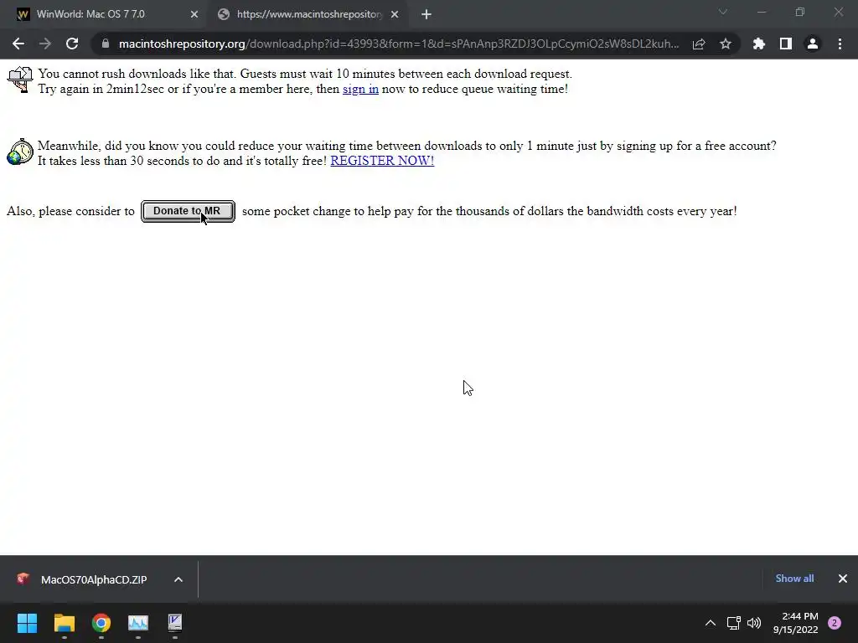The height and width of the screenshot is (643, 858).
Task: Open the volume control tray icon
Action: pyautogui.click(x=754, y=623)
